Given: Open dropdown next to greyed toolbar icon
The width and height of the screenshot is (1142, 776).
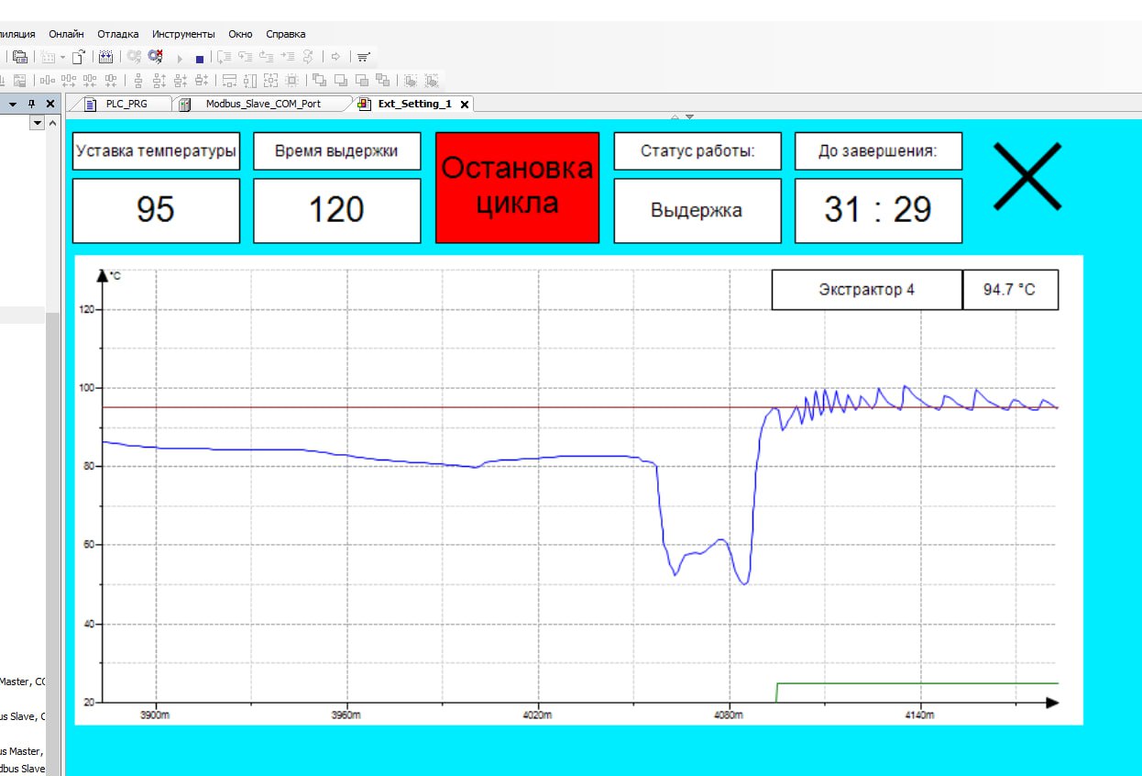Looking at the screenshot, I should (62, 57).
